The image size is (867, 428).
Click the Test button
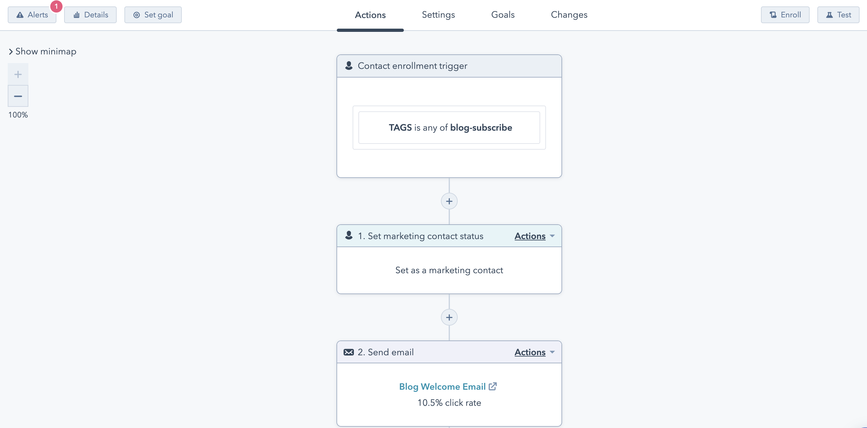coord(838,15)
